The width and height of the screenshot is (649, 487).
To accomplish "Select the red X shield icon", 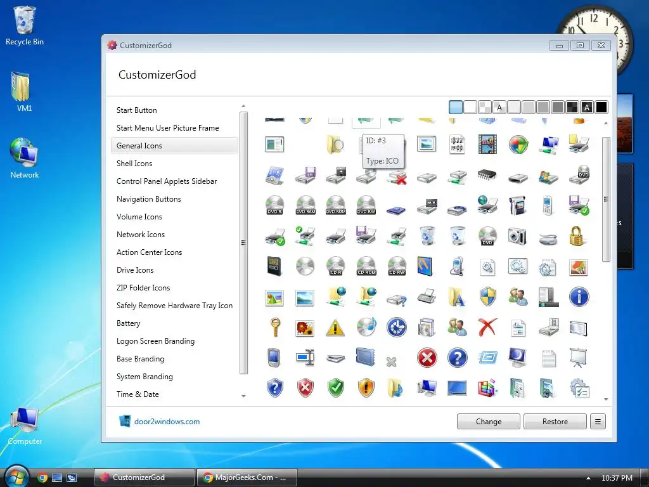I will (305, 389).
